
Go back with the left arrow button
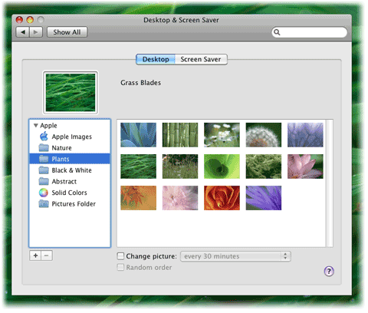click(x=23, y=32)
